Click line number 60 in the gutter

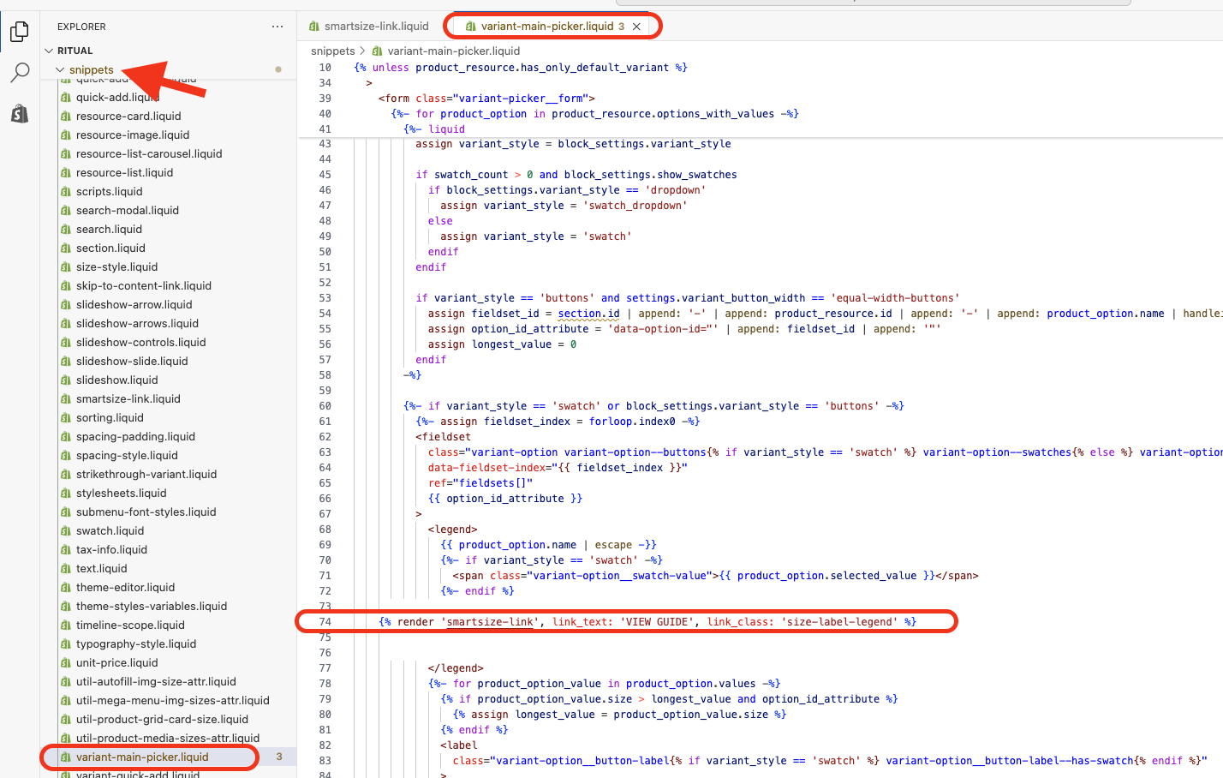[325, 406]
